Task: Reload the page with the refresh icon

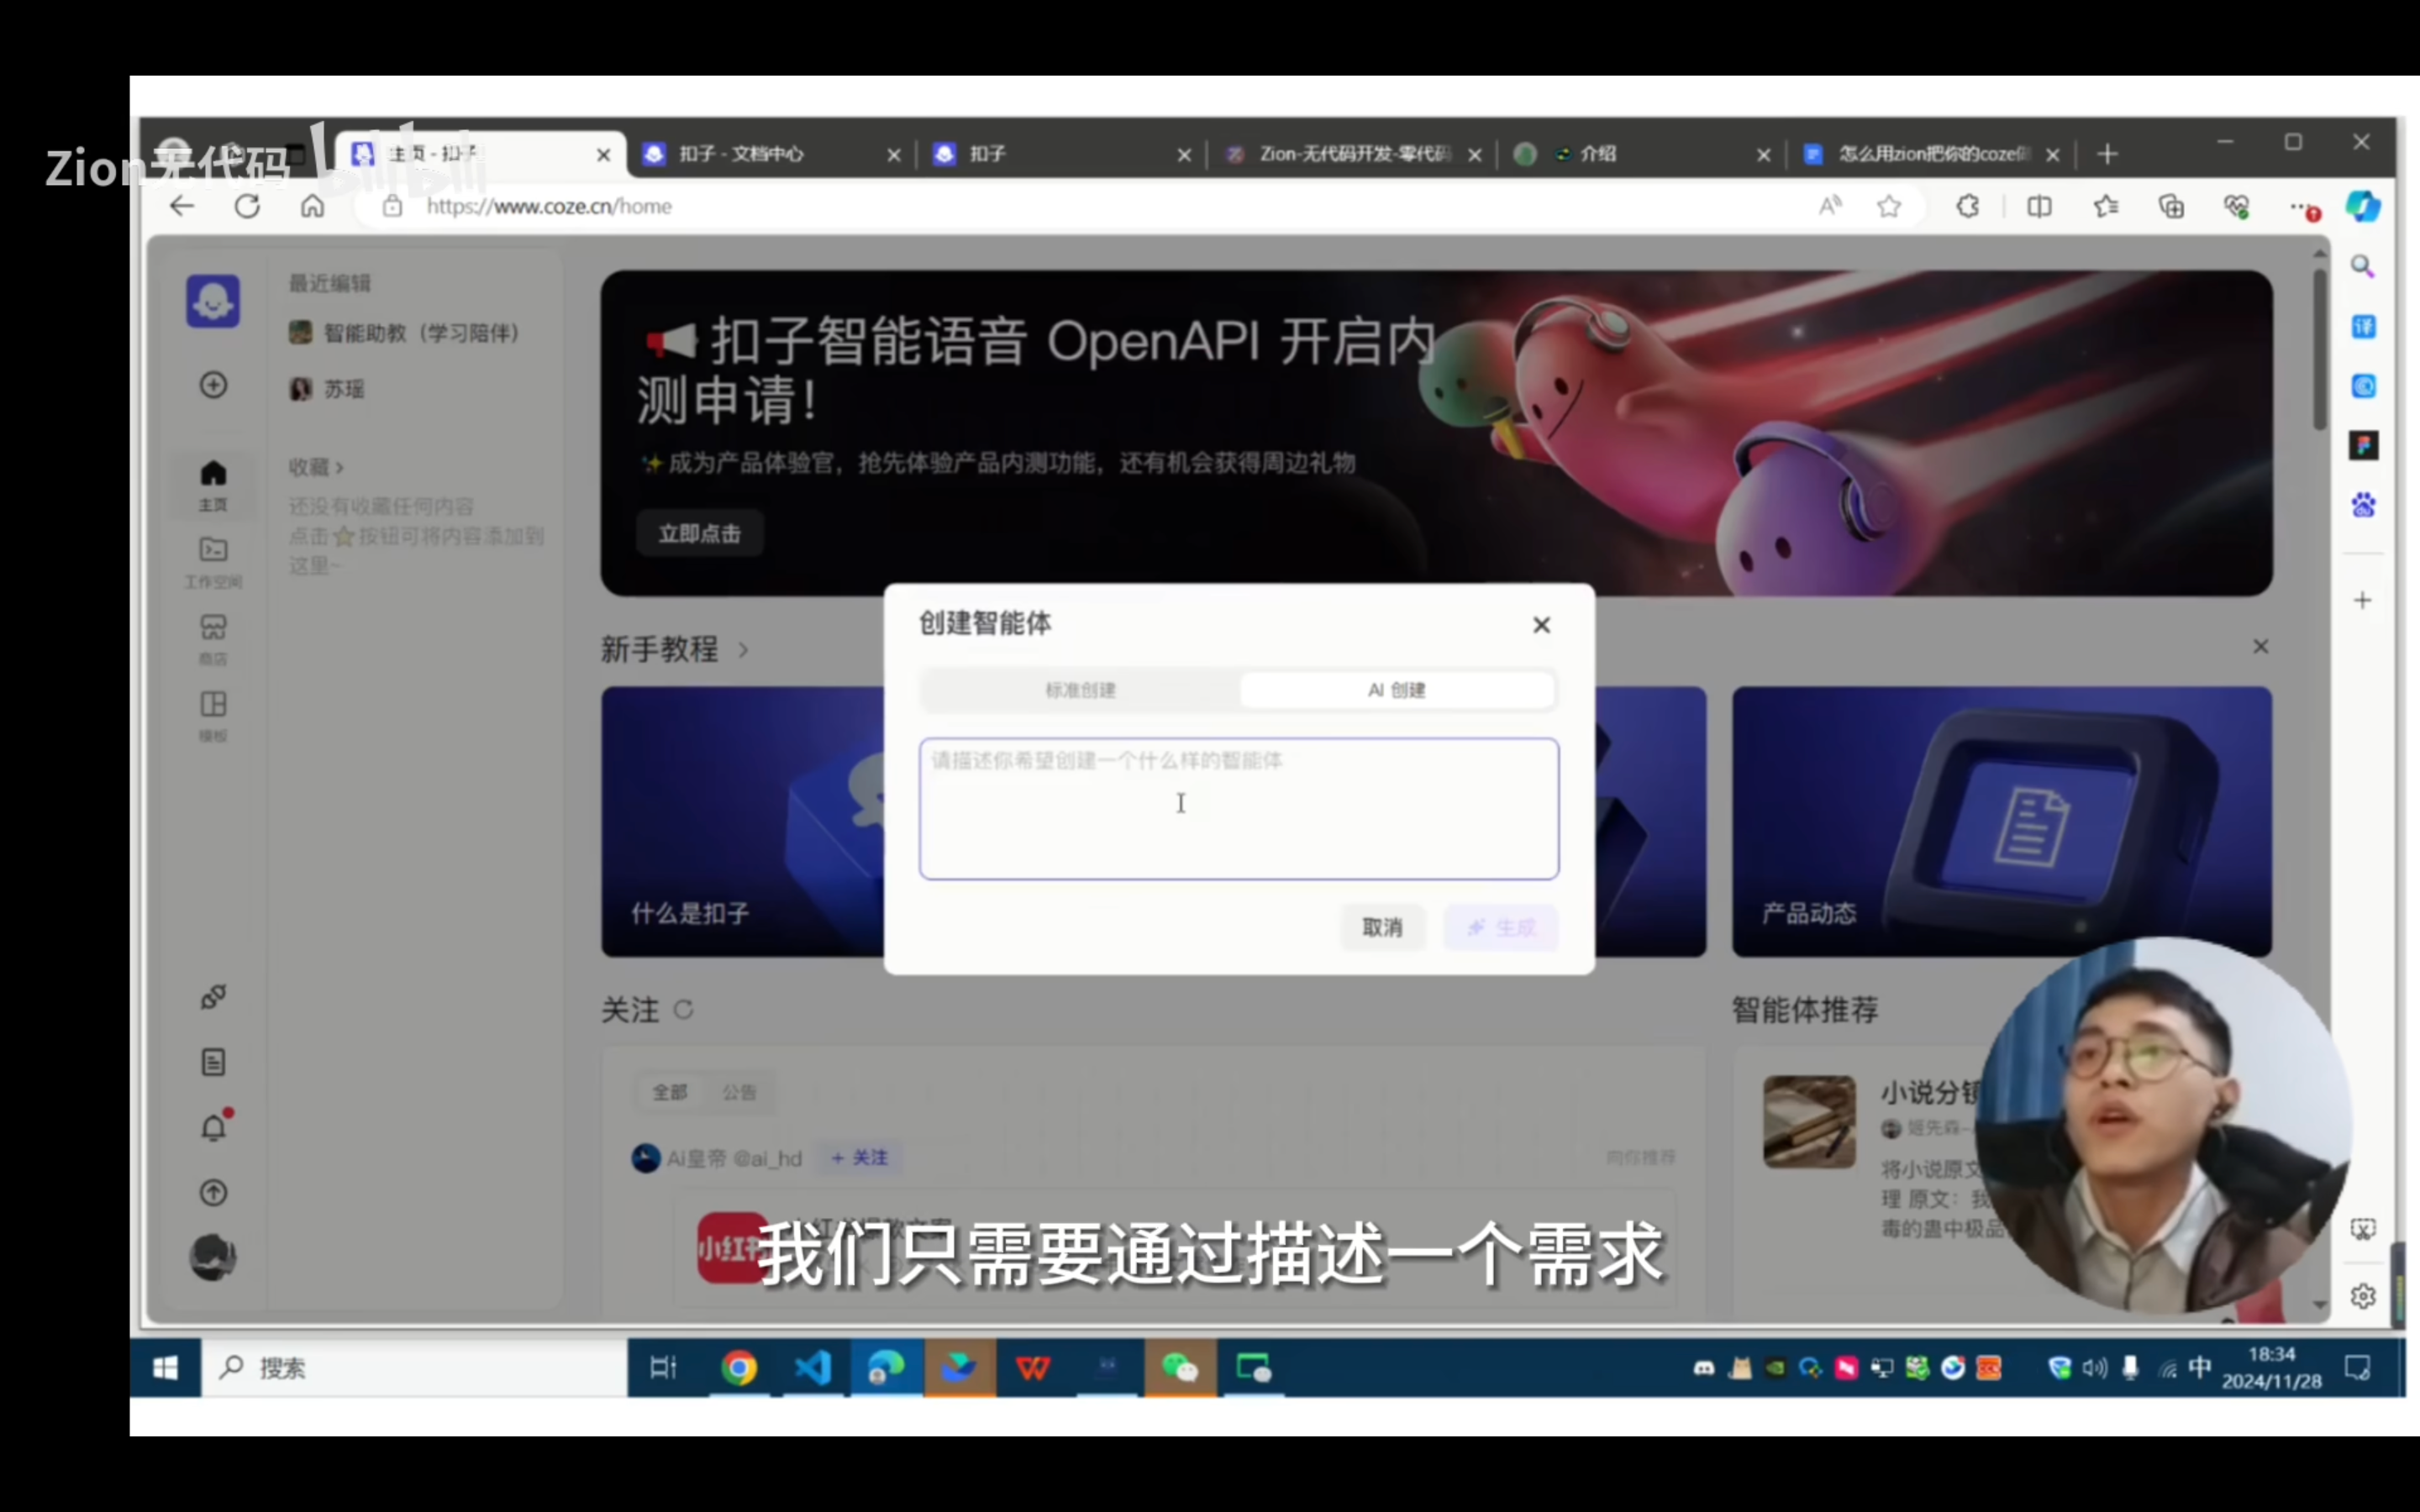Action: 247,207
